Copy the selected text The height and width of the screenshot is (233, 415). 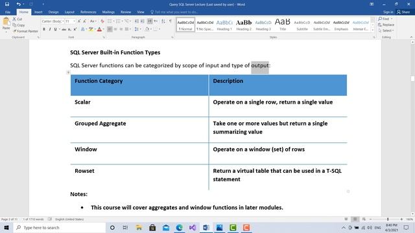(x=19, y=25)
